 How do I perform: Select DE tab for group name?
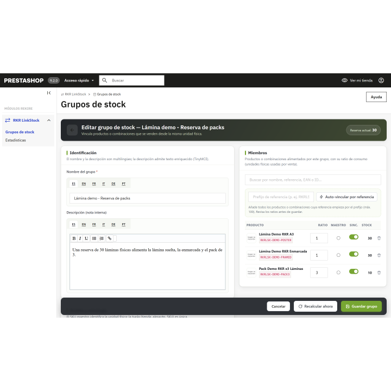(x=113, y=184)
